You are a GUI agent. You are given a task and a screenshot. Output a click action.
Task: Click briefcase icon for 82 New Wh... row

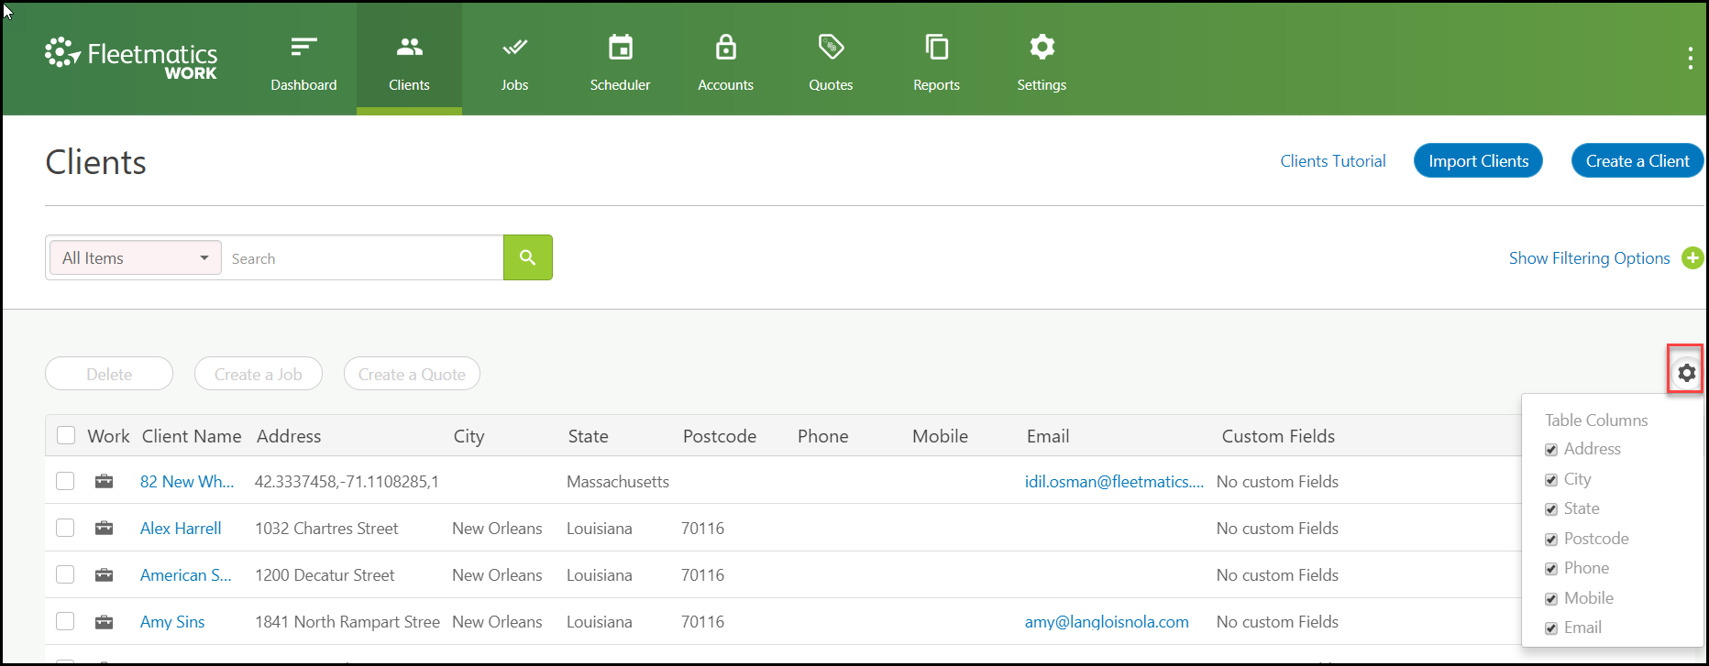point(105,481)
